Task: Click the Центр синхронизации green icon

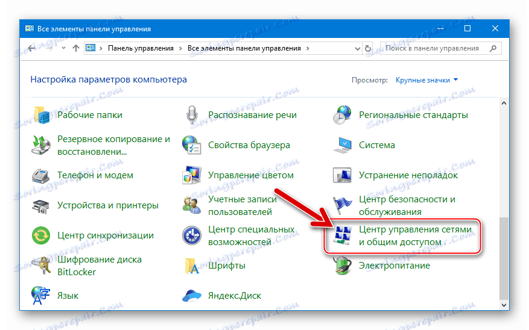Action: (41, 235)
